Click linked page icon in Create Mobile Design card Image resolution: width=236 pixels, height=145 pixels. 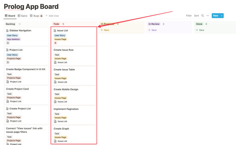[x=55, y=102]
